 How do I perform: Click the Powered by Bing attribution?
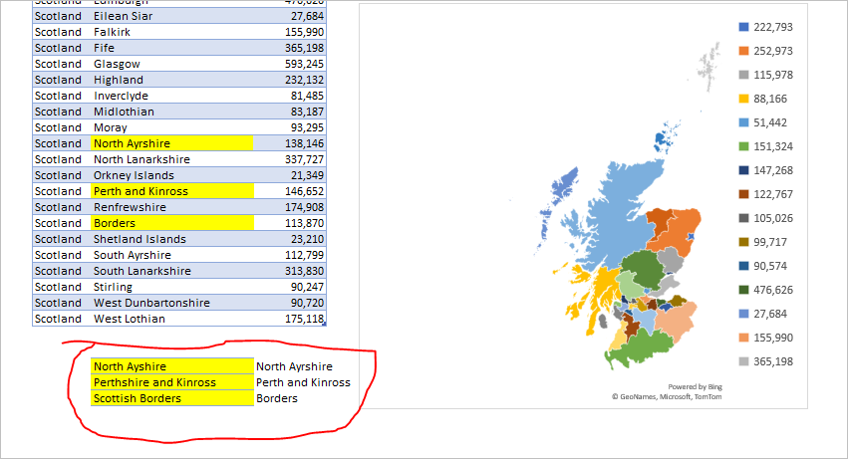(x=695, y=387)
